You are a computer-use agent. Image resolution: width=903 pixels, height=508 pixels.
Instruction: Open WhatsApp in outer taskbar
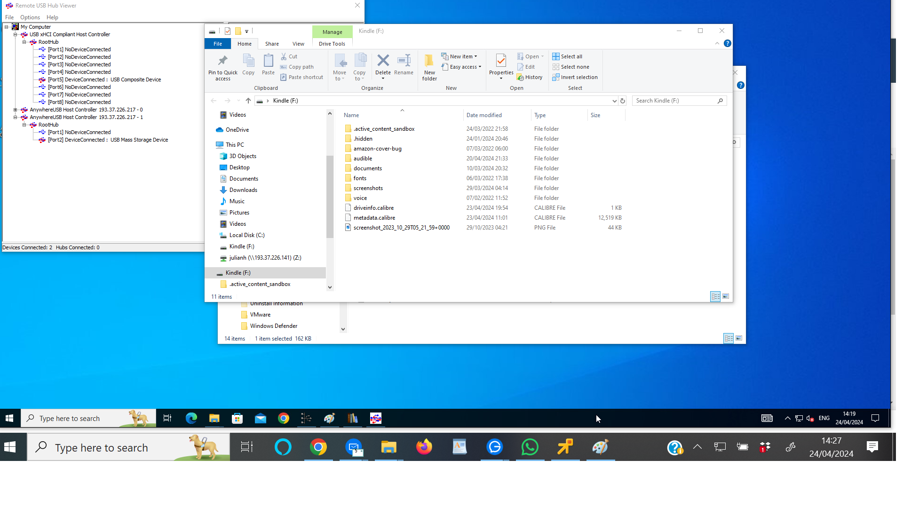pyautogui.click(x=530, y=447)
